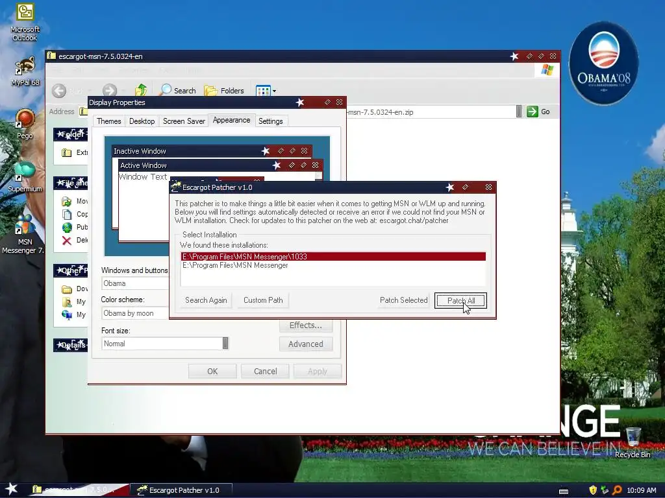
Task: Select 'E:\Program Files\MSN Messenger' installation row
Action: 333,265
